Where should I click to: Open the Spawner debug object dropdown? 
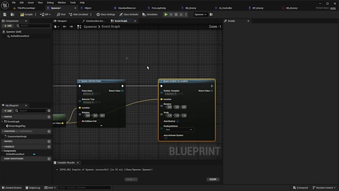(x=200, y=14)
